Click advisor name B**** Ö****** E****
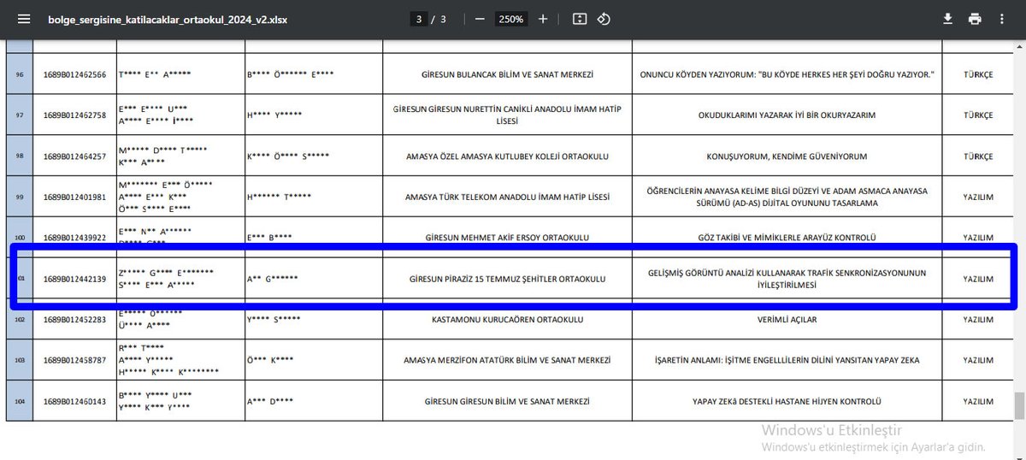Screen dimensions: 1026x460 290,74
